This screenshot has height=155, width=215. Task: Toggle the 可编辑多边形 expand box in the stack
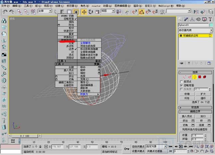(x=181, y=36)
